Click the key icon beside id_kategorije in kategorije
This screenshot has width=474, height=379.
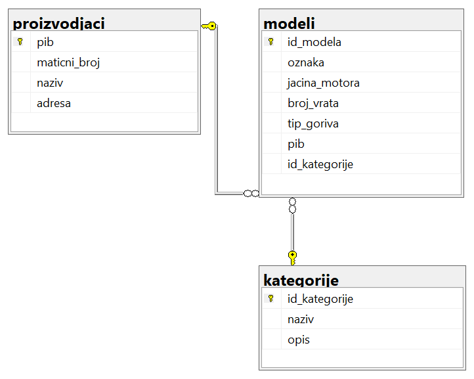pos(271,299)
